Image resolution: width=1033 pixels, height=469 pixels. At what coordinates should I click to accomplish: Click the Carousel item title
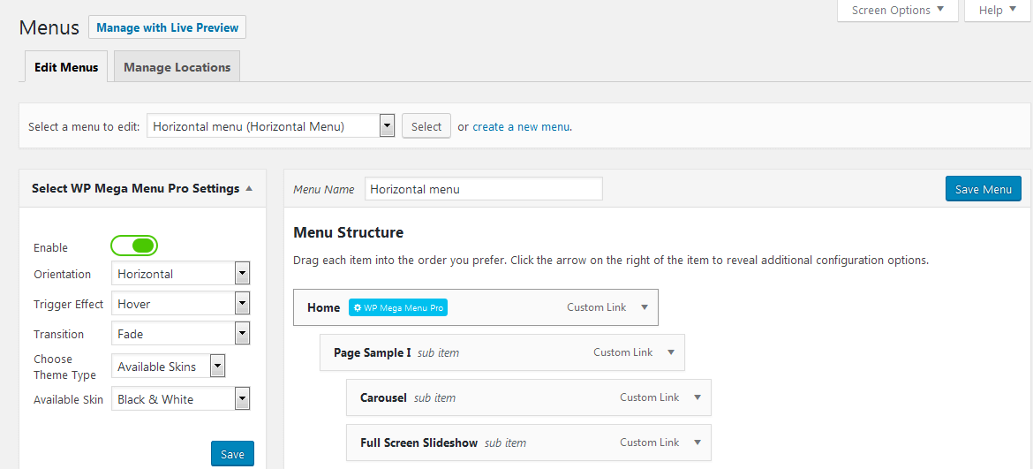tap(383, 397)
